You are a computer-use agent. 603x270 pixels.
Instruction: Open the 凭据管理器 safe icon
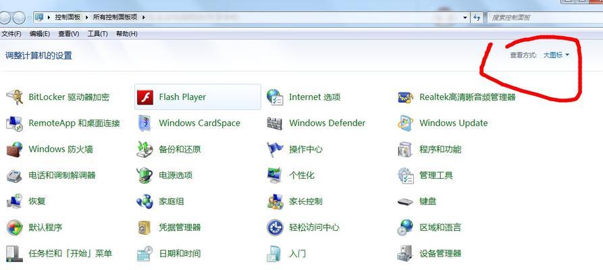(x=145, y=227)
